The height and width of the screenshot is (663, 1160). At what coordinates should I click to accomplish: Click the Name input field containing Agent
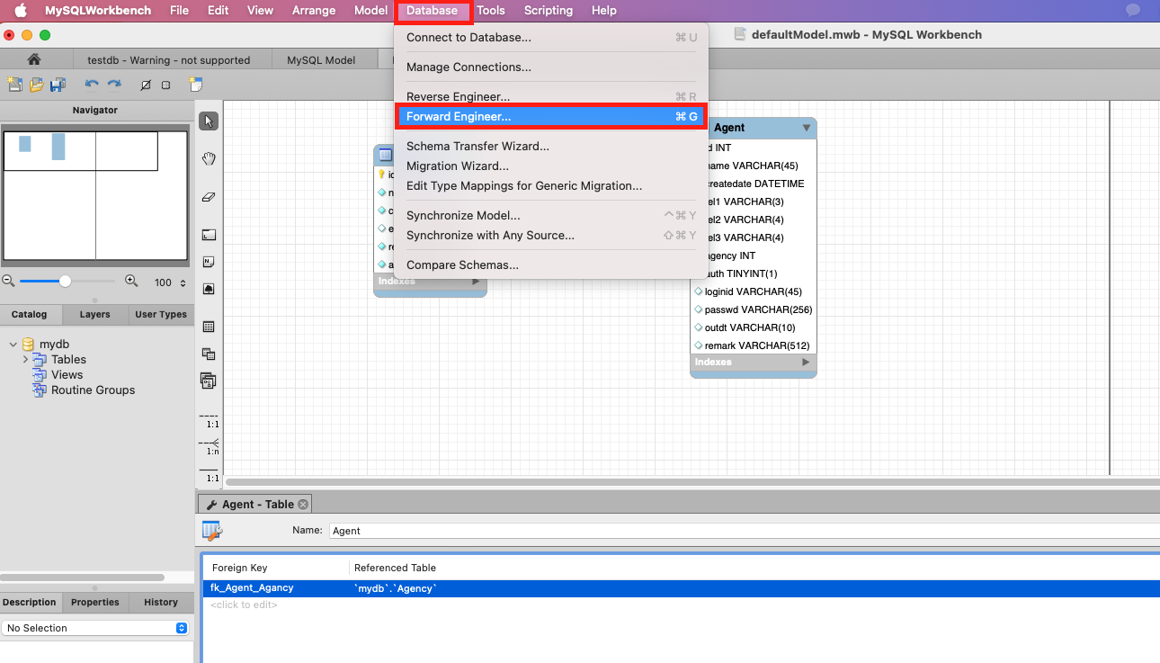744,531
